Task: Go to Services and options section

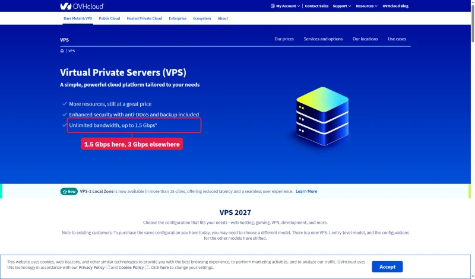Action: [x=323, y=39]
